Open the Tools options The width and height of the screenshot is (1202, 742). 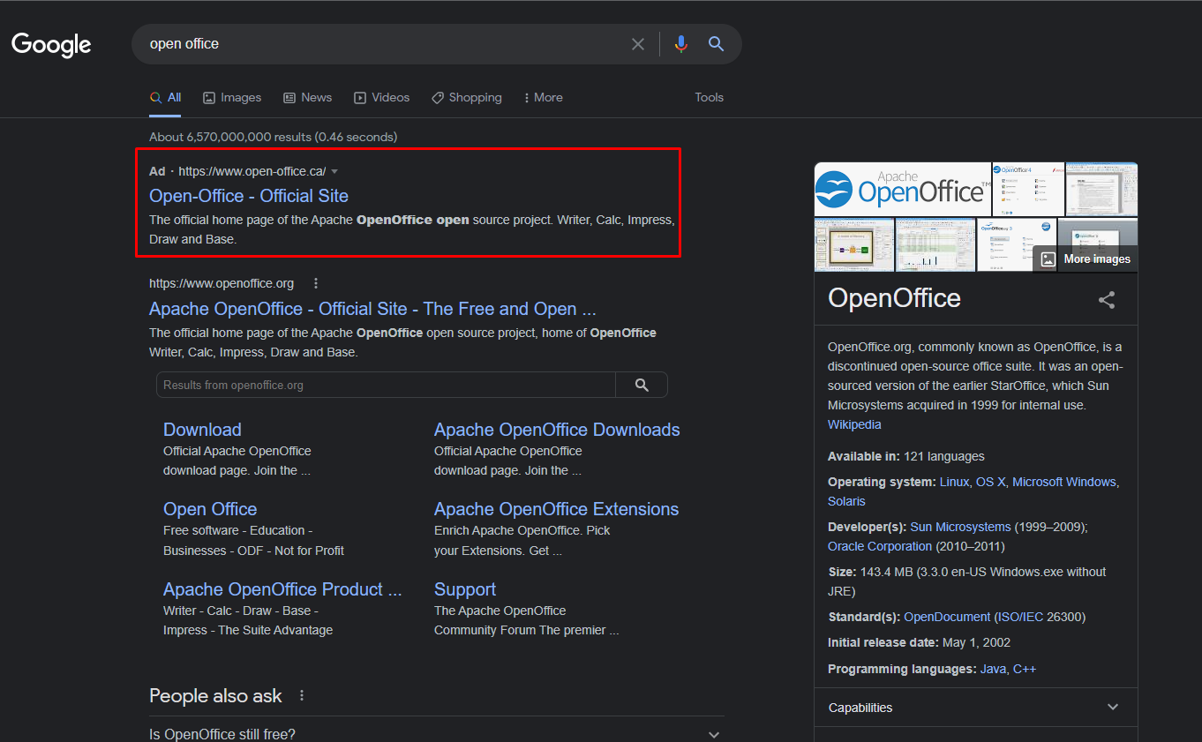709,97
